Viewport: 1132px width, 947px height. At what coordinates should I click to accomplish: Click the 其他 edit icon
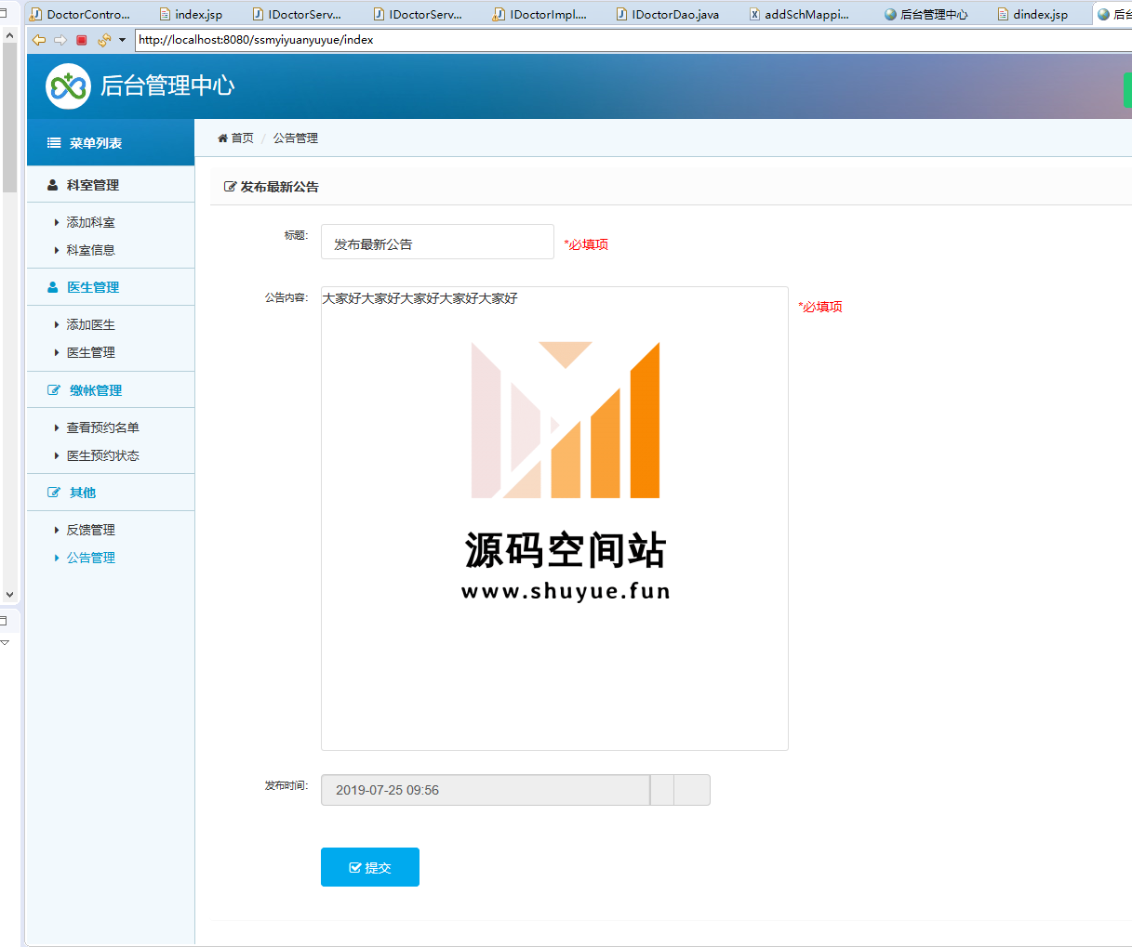click(54, 493)
